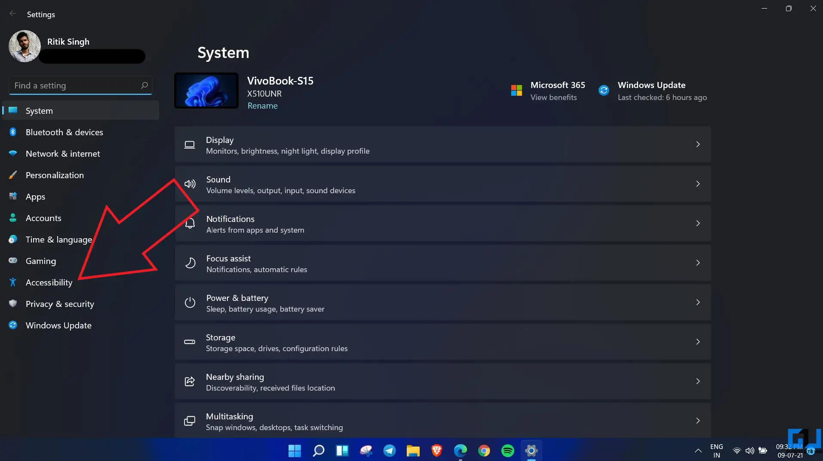Expand the Focus assist row chevron
The image size is (823, 461).
[x=698, y=263]
